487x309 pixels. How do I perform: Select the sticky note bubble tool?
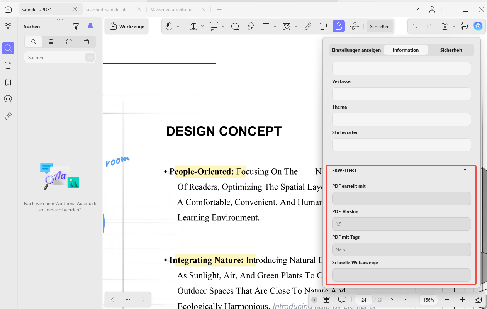235,26
